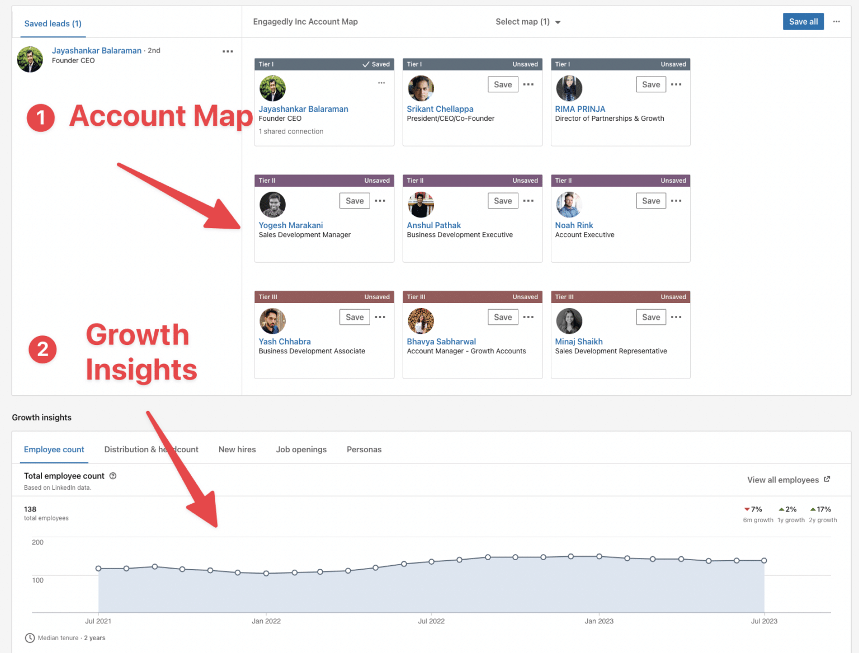Click external link icon beside View all employees

click(x=827, y=479)
